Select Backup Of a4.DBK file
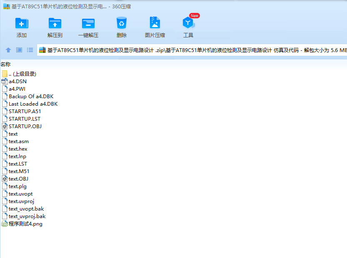 tap(31, 97)
